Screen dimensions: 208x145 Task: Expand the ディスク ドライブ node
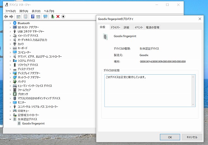coord(10,69)
